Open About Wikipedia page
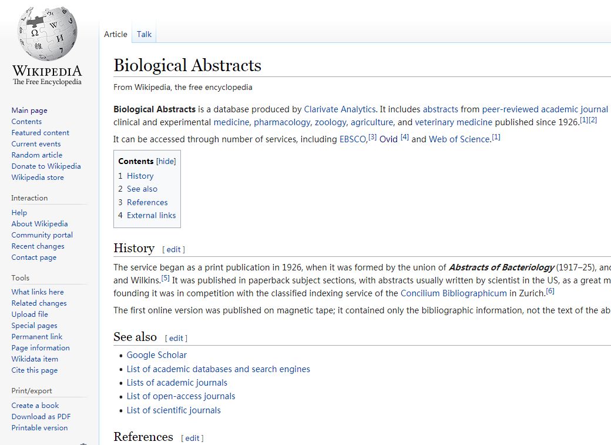 tap(39, 224)
